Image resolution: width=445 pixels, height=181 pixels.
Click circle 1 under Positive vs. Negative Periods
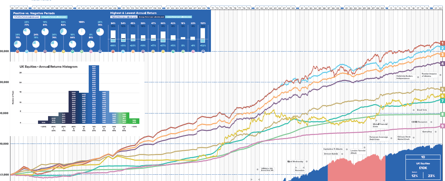tap(18, 52)
